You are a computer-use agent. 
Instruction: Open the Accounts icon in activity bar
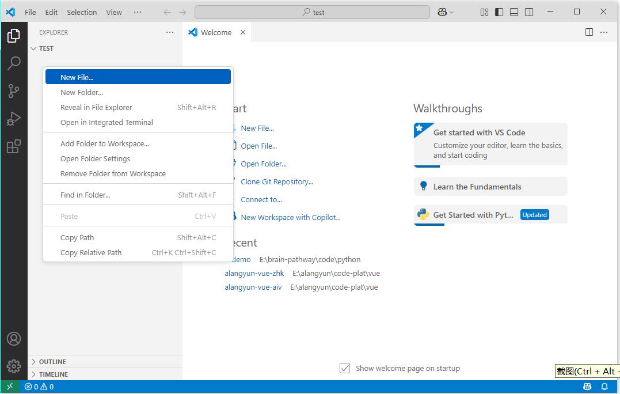14,339
